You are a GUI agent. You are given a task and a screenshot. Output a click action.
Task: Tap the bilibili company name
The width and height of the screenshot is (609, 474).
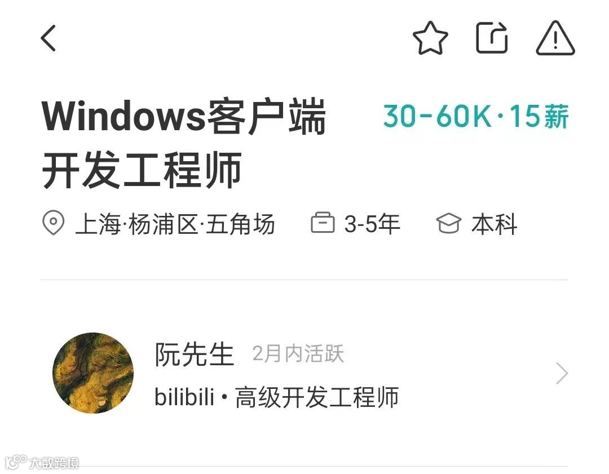point(184,397)
